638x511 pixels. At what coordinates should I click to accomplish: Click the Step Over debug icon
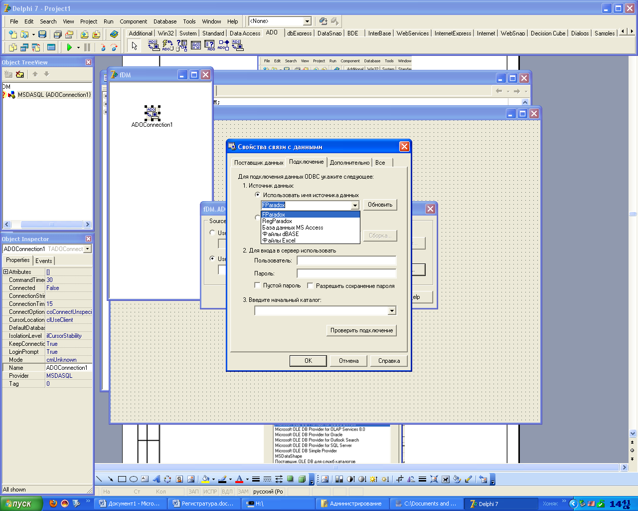(114, 47)
